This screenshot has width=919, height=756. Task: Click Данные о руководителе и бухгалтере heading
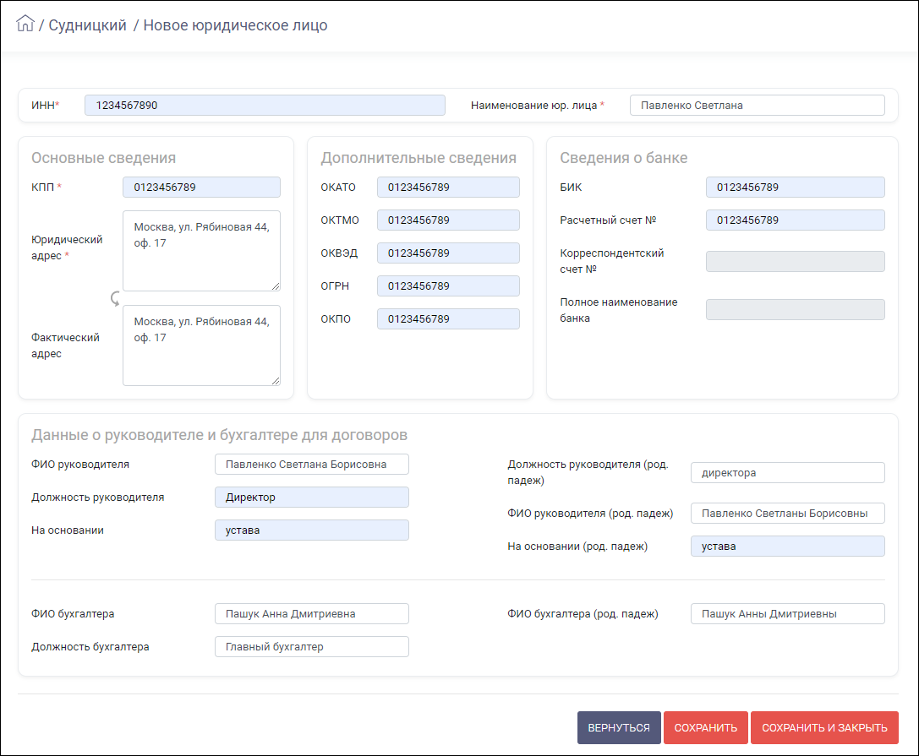click(x=219, y=435)
